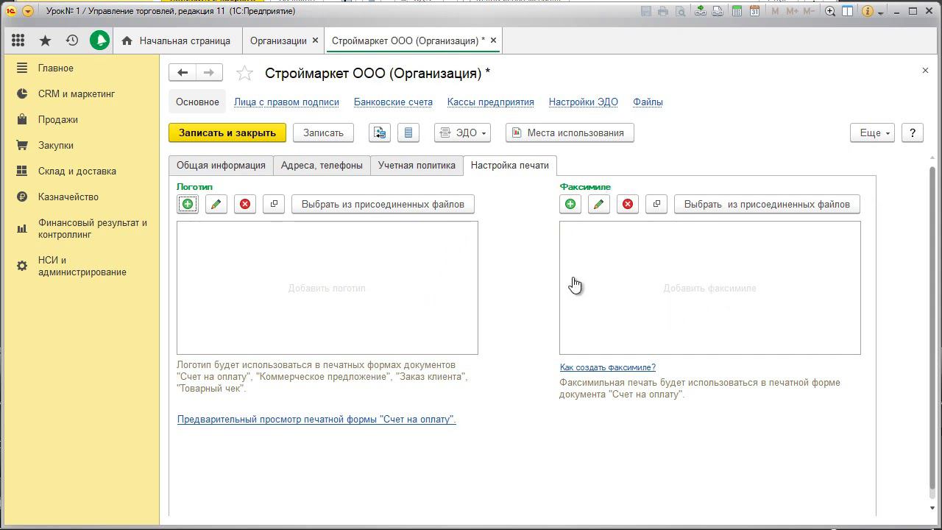
Task: Open the History clock icon
Action: point(71,40)
